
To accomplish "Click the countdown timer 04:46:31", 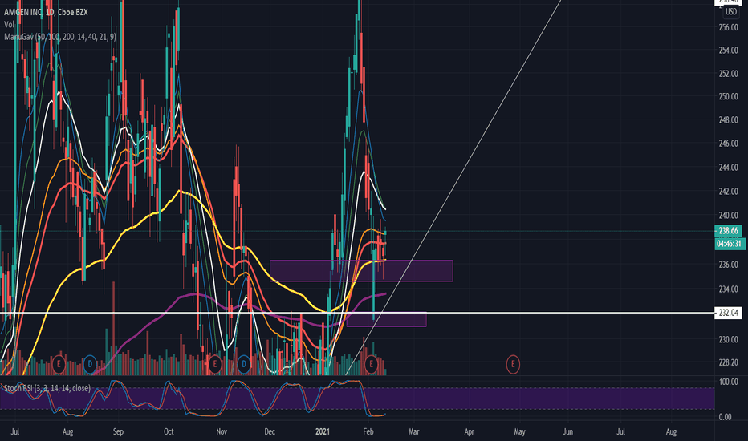I will (730, 244).
